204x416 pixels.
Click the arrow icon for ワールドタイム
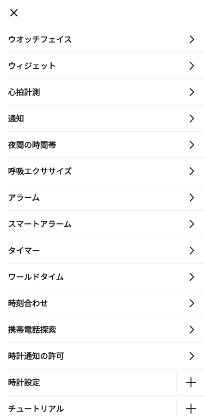(x=192, y=277)
